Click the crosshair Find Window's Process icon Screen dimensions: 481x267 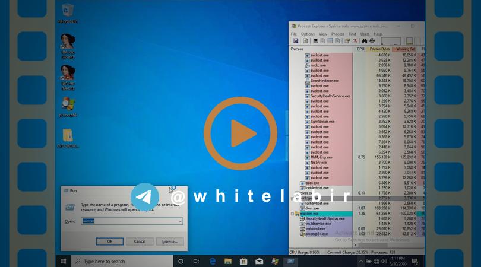pos(372,41)
